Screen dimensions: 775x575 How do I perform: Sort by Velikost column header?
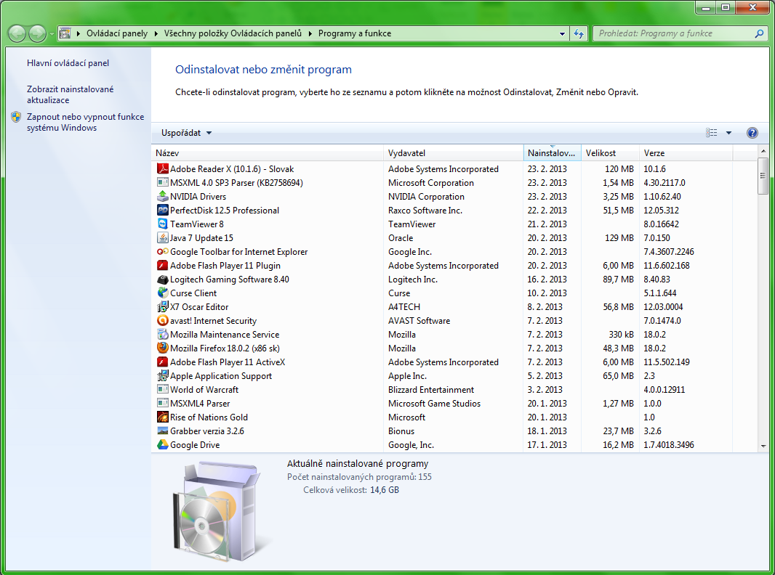(610, 153)
